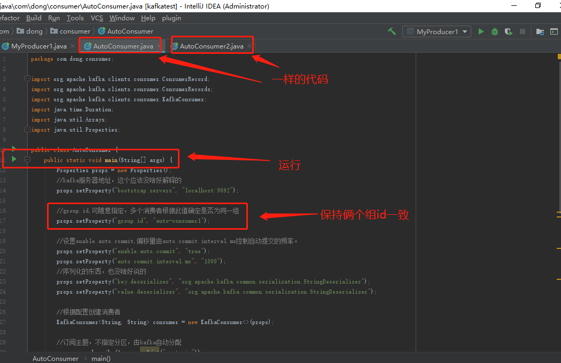Click the import of KafkaConsumer line
Screen dimensions: 561x363
[x=119, y=99]
